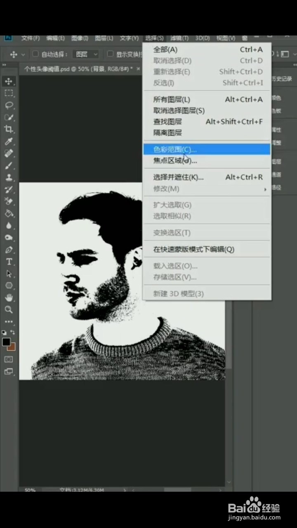Enable the 自动选择 checkbox
Image resolution: width=297 pixels, height=528 pixels.
(35, 54)
